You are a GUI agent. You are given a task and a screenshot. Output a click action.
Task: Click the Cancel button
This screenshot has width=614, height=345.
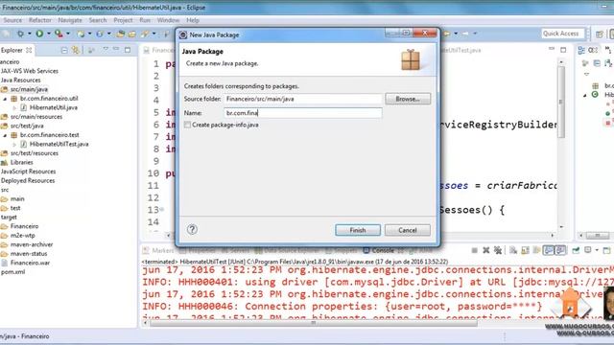point(407,230)
